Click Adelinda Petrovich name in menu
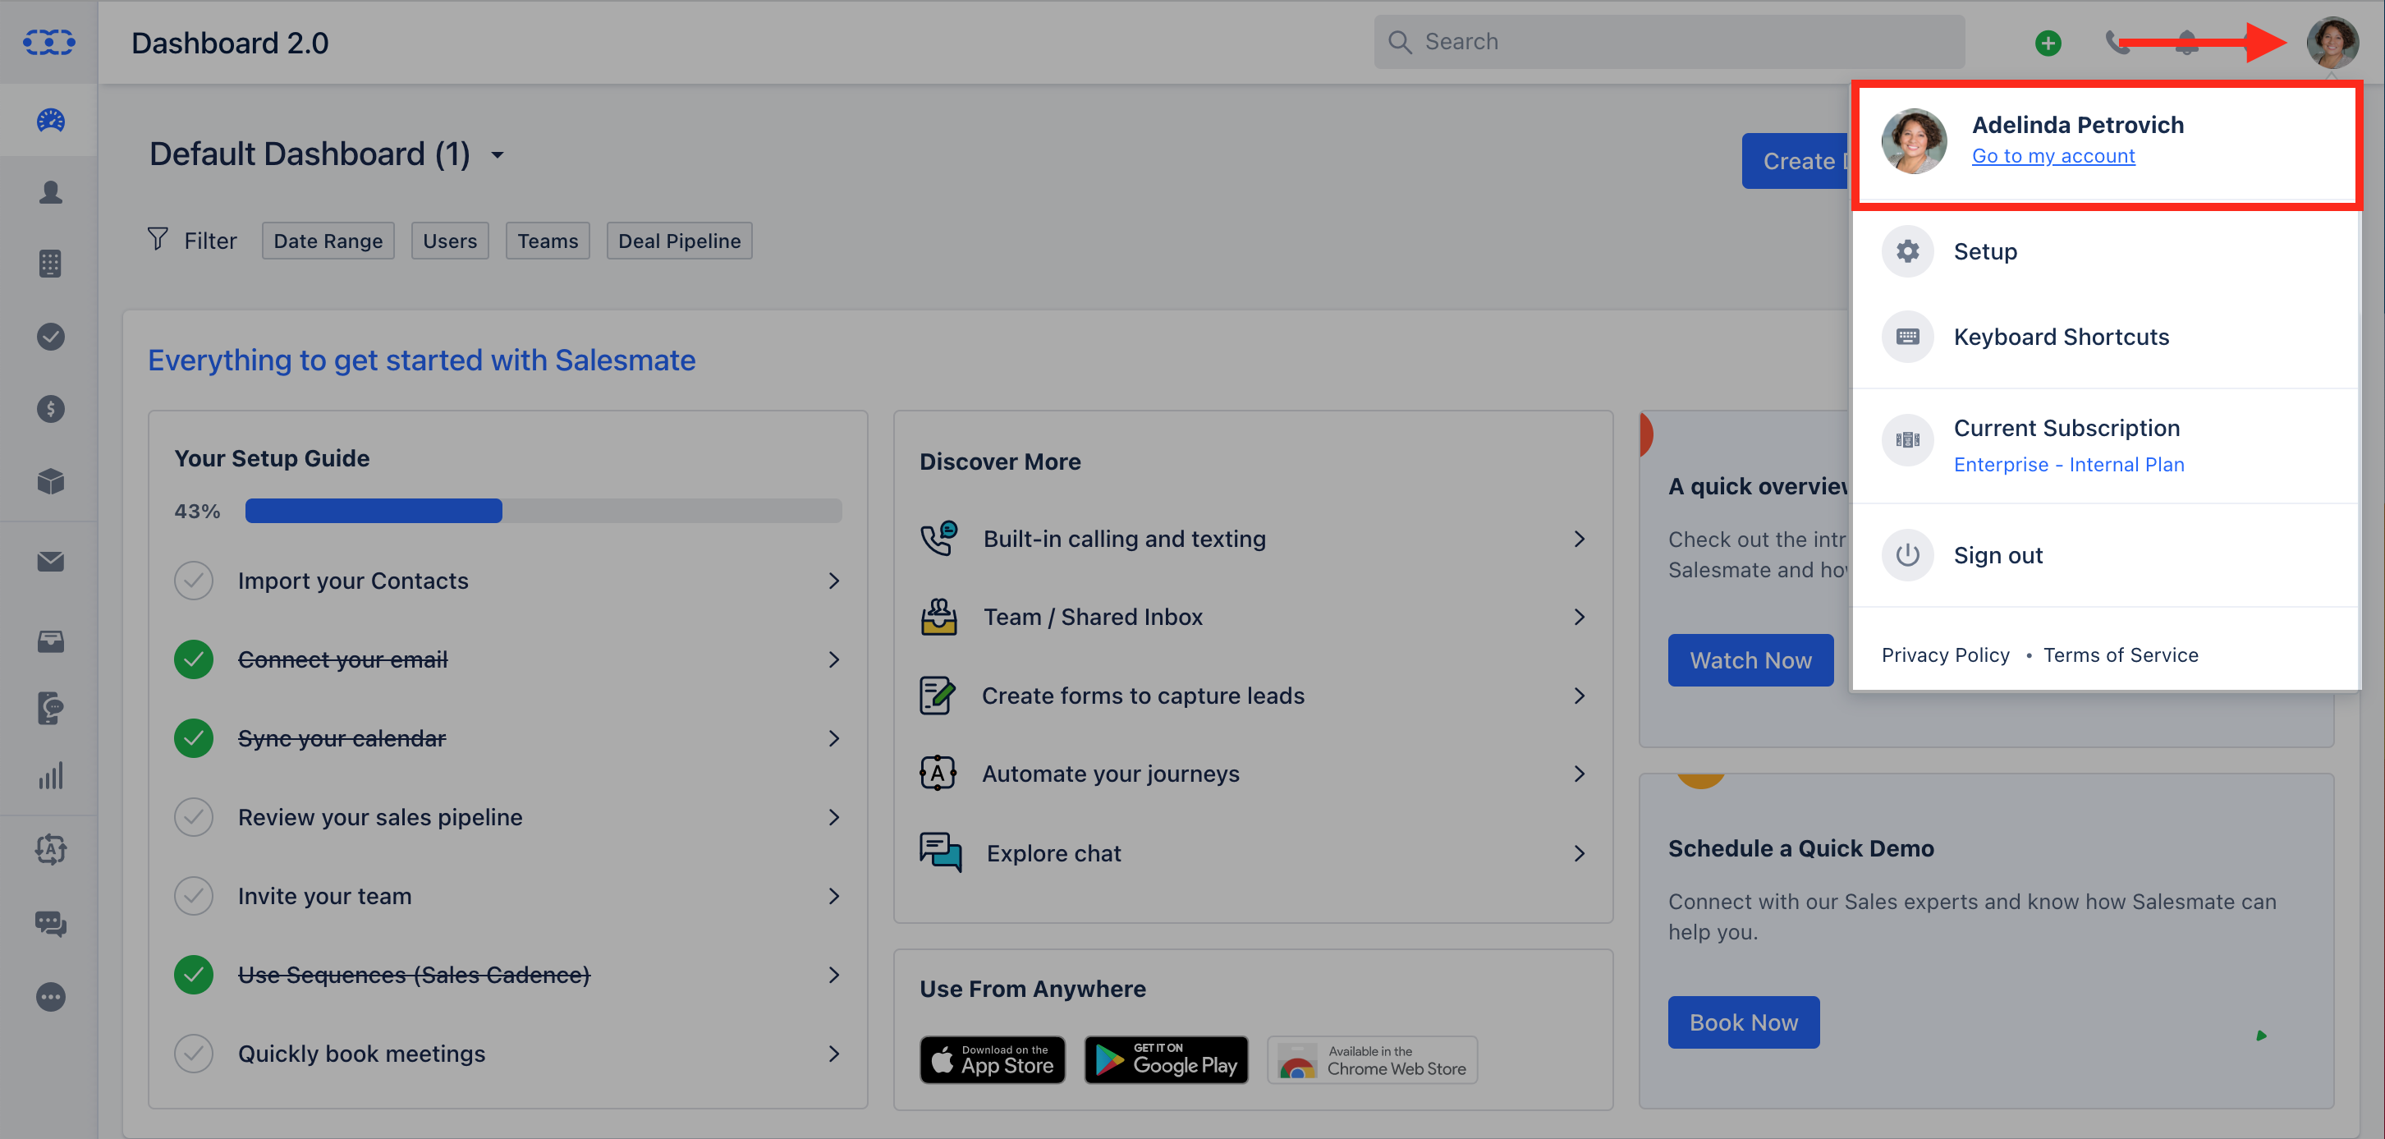Image resolution: width=2385 pixels, height=1139 pixels. (2076, 124)
